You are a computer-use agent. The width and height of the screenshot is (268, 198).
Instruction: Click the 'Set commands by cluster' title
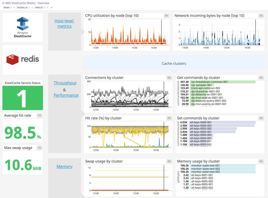[198, 118]
